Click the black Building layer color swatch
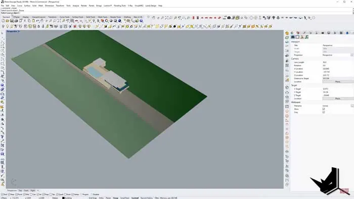 [x=63, y=198]
